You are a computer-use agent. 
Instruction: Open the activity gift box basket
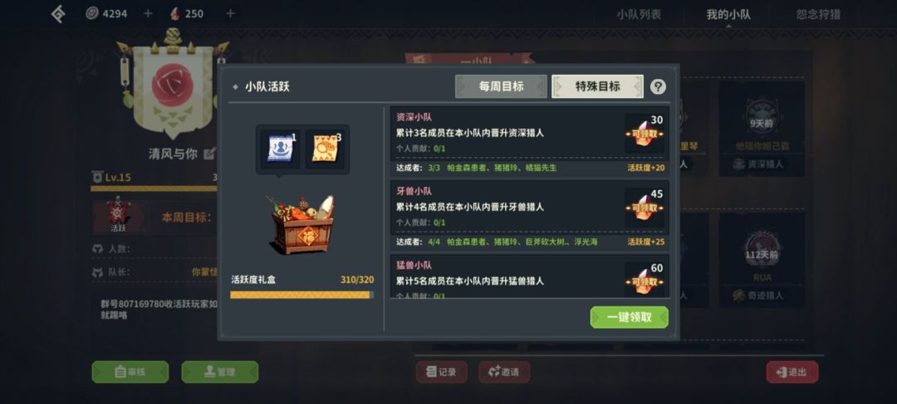coord(302,224)
